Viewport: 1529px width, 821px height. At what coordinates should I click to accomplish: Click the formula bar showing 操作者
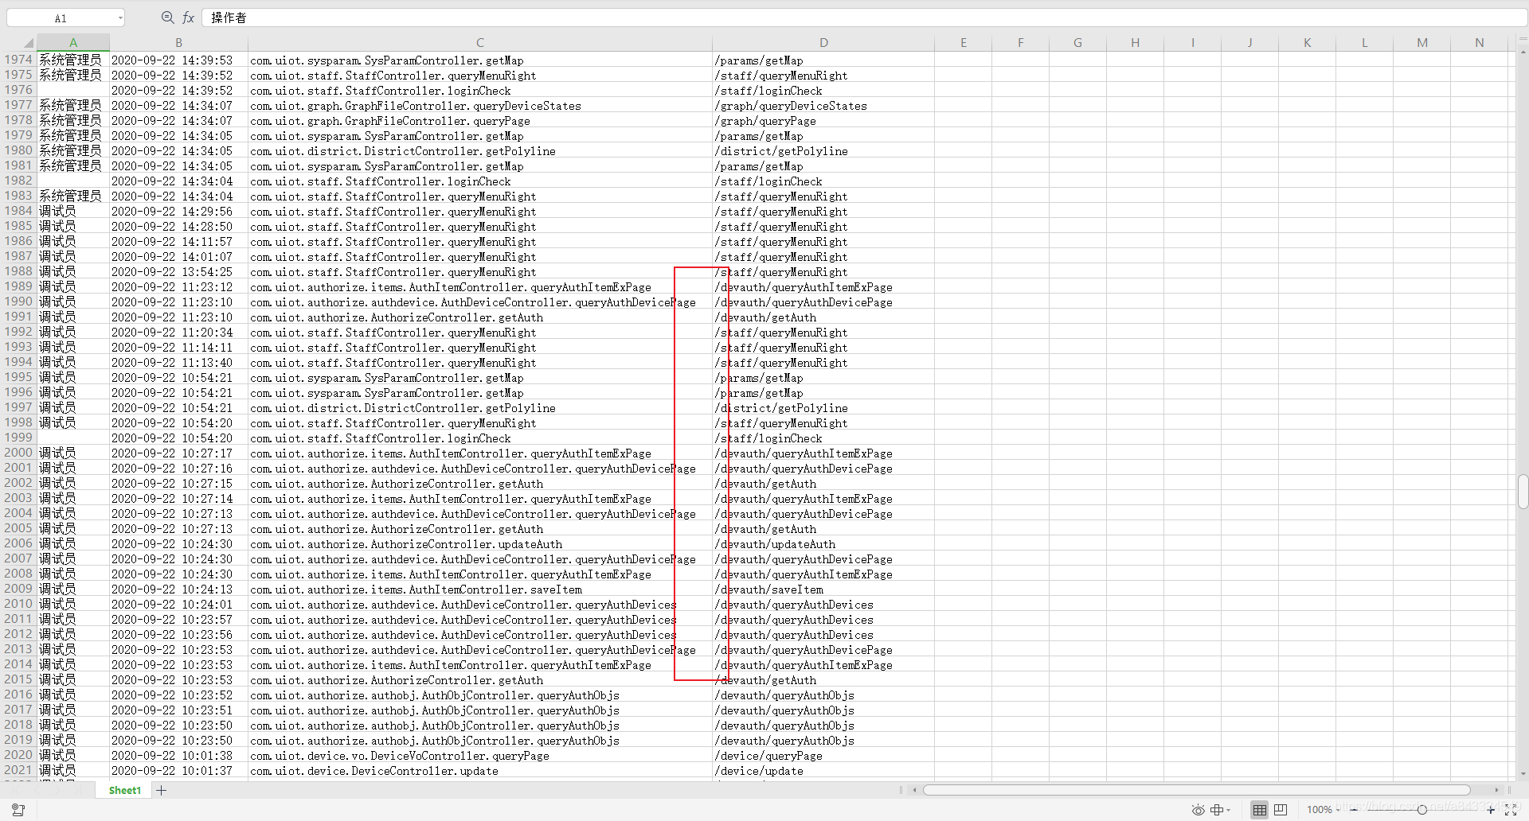[864, 18]
